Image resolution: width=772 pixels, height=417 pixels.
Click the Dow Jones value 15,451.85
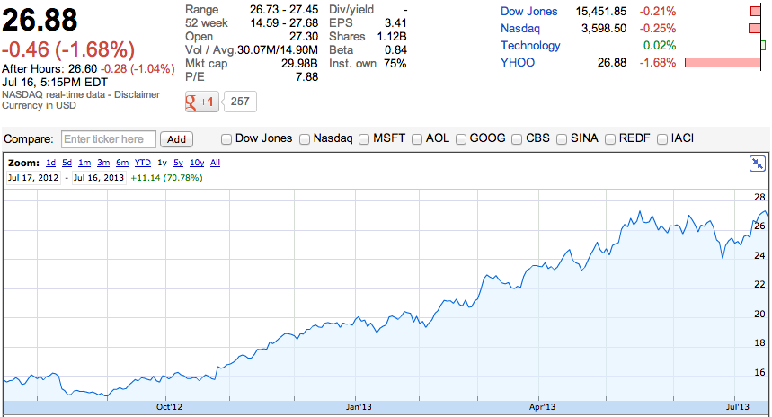(601, 12)
